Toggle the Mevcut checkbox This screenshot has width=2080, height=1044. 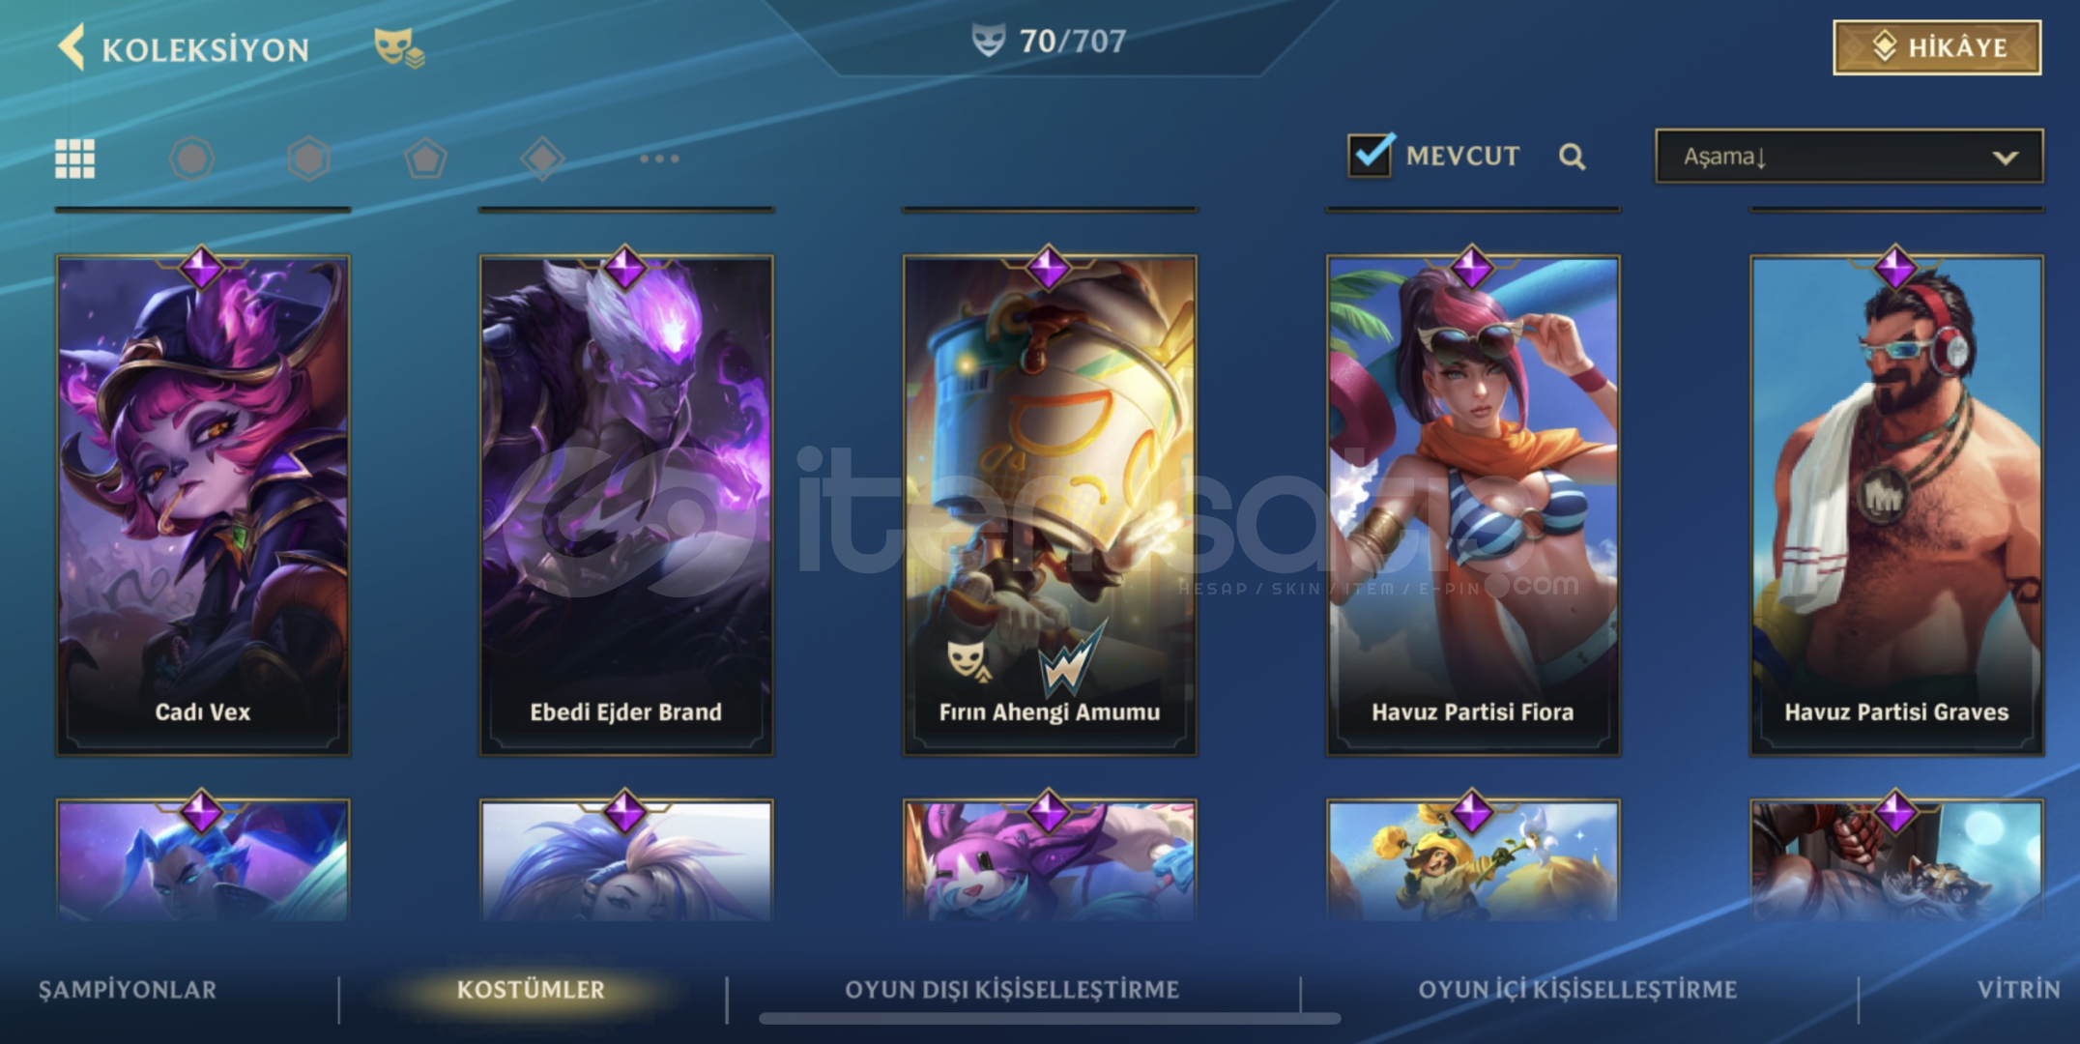coord(1371,155)
